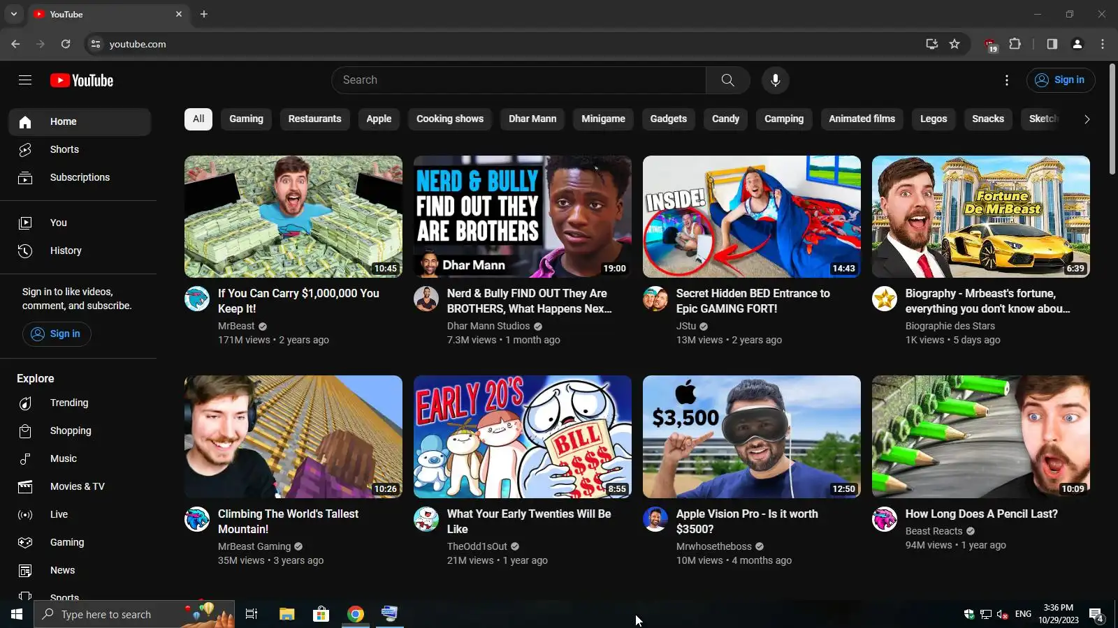1118x628 pixels.
Task: Open the Chrome three-dot menu
Action: click(1103, 44)
